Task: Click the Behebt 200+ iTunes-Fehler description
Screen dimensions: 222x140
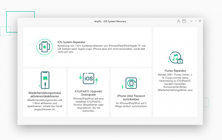Action: pyautogui.click(x=175, y=82)
